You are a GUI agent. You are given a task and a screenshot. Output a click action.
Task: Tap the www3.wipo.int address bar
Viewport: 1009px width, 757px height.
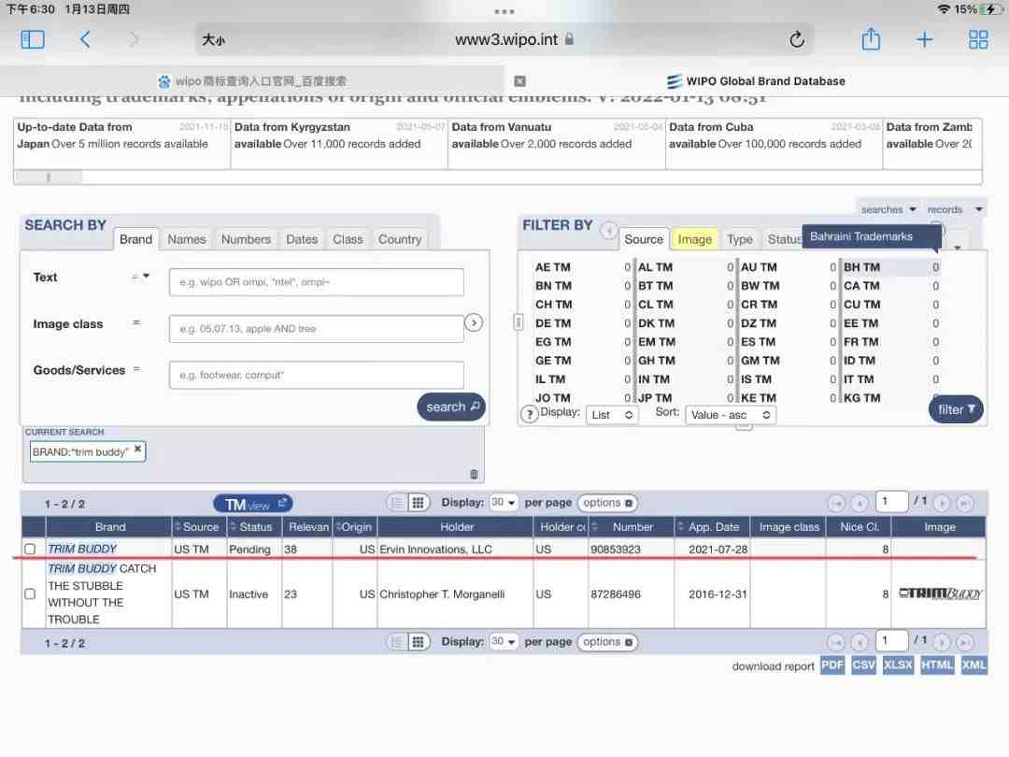coord(504,40)
